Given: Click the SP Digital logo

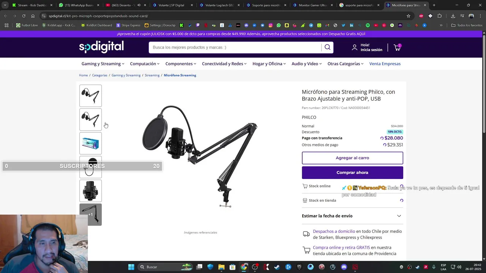Looking at the screenshot, I should [x=101, y=47].
